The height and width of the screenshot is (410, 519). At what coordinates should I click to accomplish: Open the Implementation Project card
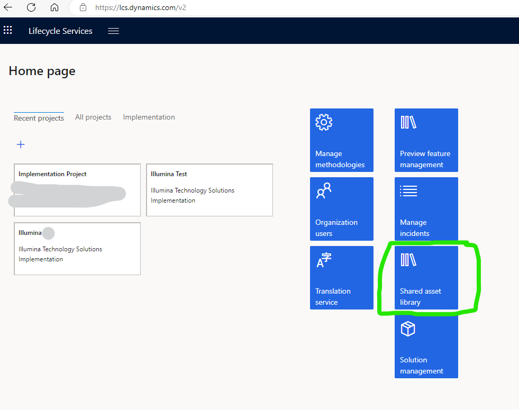click(77, 190)
